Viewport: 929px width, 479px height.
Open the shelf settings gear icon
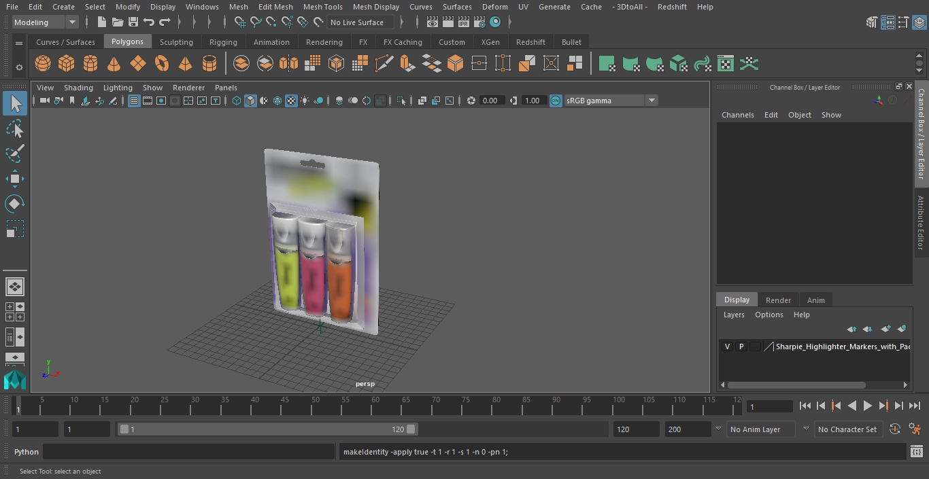coord(19,67)
